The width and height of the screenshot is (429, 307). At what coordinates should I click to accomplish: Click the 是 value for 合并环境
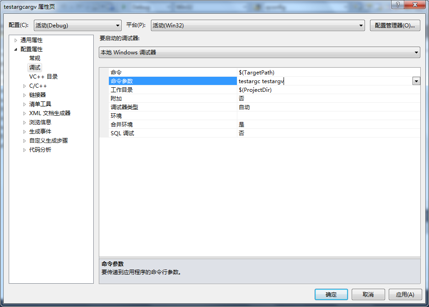[x=241, y=125]
